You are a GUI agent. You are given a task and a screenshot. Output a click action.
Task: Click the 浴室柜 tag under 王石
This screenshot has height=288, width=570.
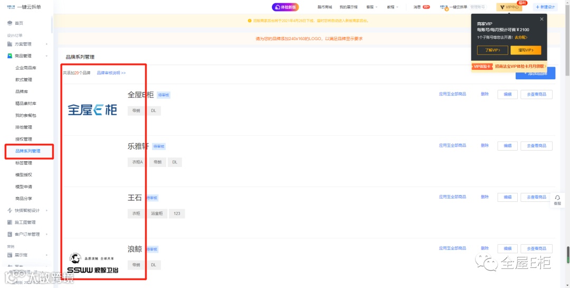pos(157,213)
